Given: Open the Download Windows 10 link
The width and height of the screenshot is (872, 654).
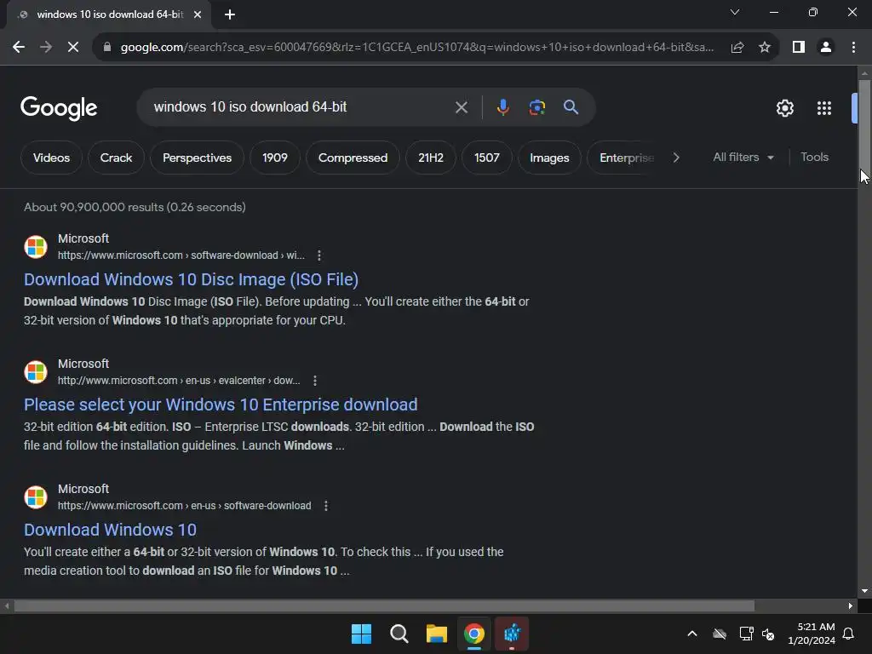Looking at the screenshot, I should click(x=110, y=530).
